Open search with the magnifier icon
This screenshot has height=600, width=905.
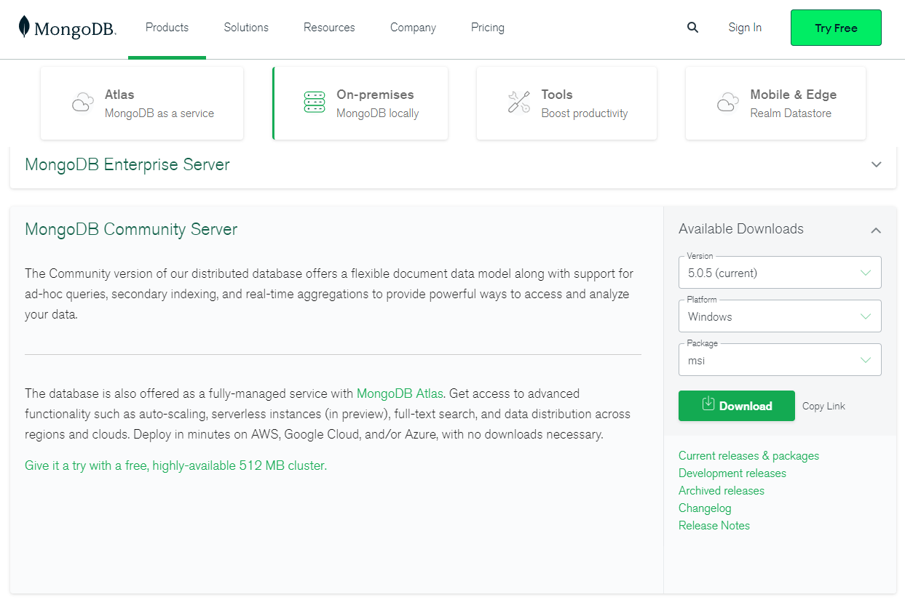click(692, 28)
